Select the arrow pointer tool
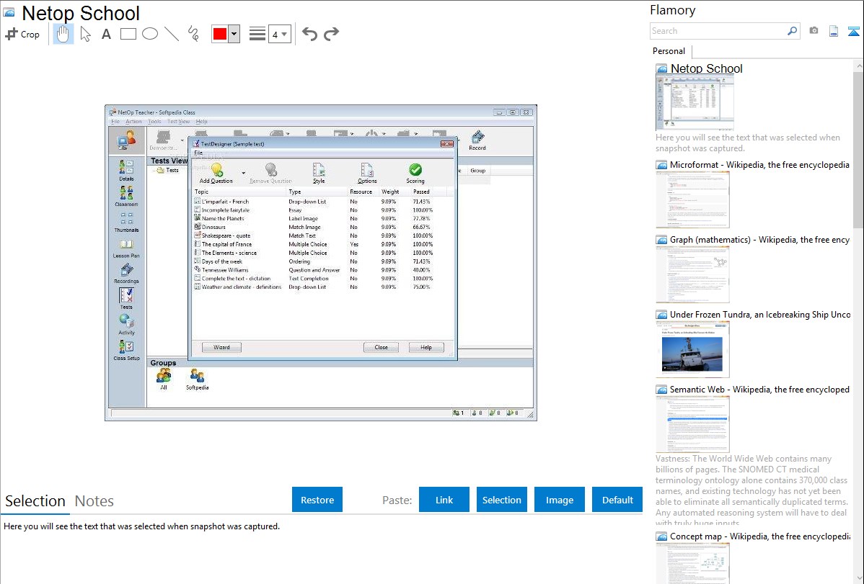The height and width of the screenshot is (584, 864). [86, 34]
